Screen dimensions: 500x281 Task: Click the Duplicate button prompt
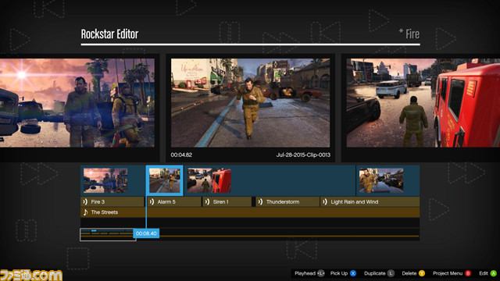(379, 273)
